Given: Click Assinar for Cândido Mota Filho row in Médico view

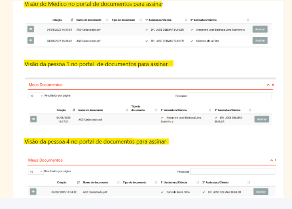Looking at the screenshot, I should tap(260, 40).
